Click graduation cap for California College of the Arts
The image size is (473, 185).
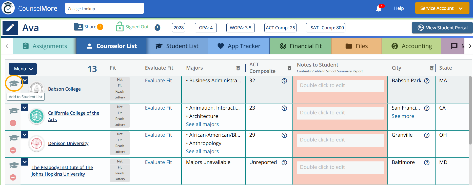click(14, 111)
